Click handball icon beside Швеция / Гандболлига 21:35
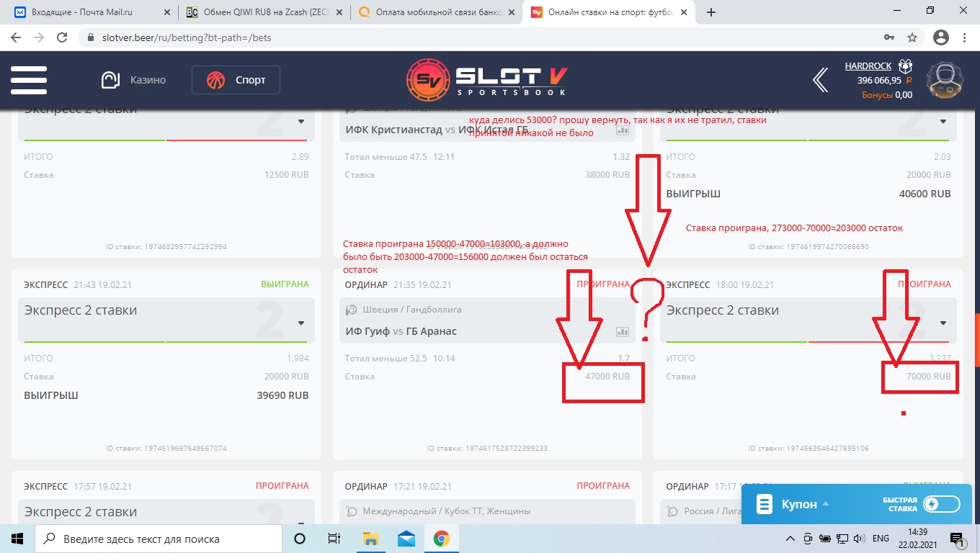Image resolution: width=980 pixels, height=553 pixels. coord(352,310)
